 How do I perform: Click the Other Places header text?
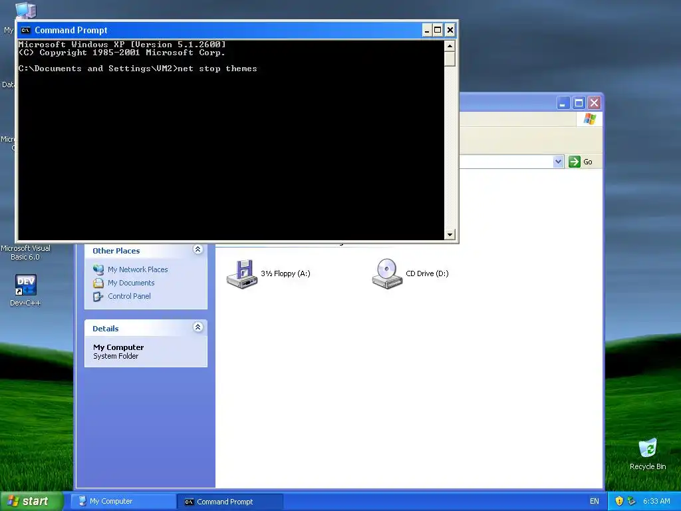(x=116, y=251)
